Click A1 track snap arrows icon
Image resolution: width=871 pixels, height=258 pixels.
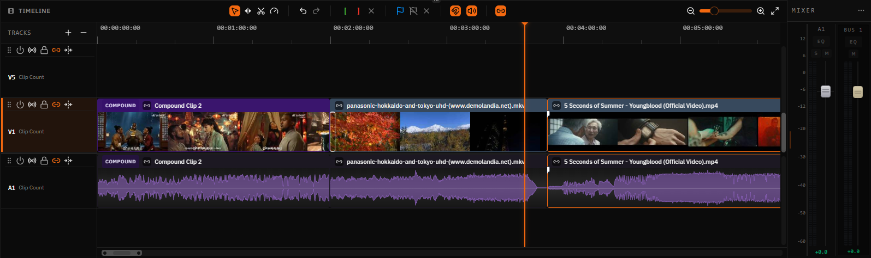click(x=68, y=161)
